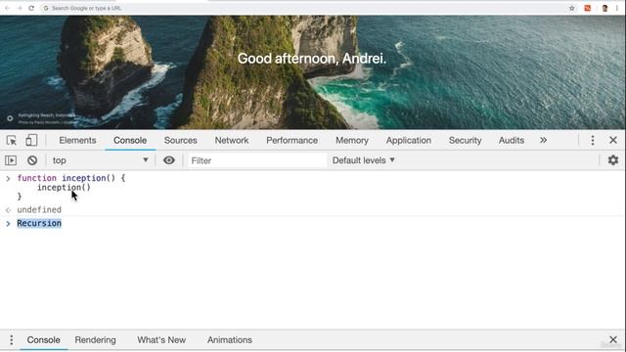The width and height of the screenshot is (626, 352).
Task: Open console settings gear icon
Action: tap(613, 160)
